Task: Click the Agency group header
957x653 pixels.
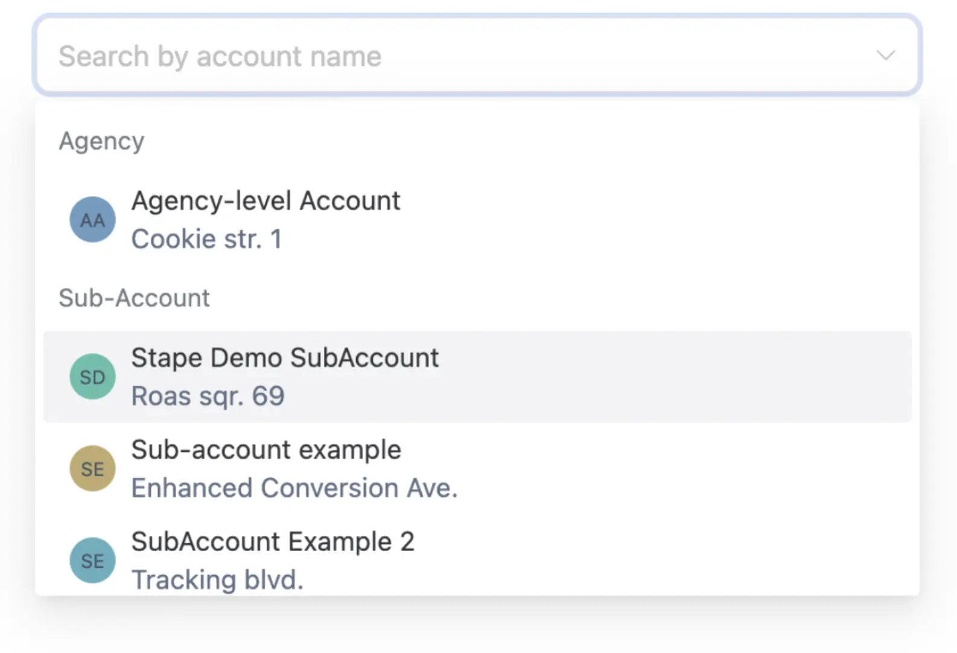Action: pyautogui.click(x=101, y=141)
